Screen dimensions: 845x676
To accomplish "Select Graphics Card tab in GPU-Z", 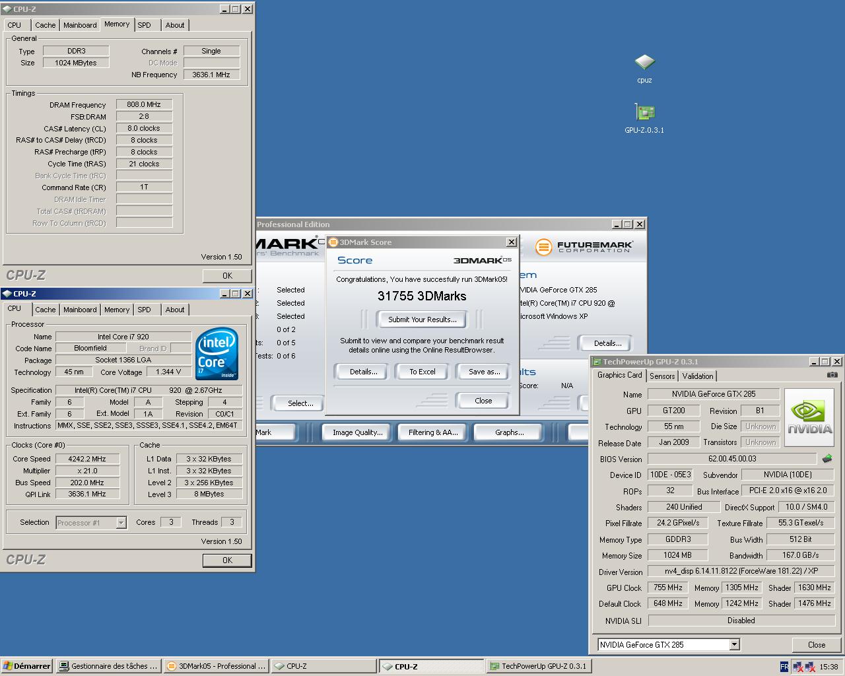I will click(x=619, y=375).
